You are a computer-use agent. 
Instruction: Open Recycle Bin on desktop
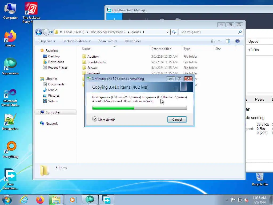click(x=260, y=179)
